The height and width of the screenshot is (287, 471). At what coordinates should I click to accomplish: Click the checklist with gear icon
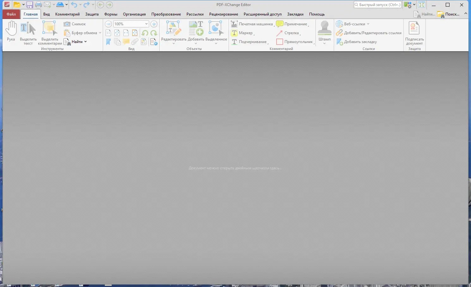[154, 42]
